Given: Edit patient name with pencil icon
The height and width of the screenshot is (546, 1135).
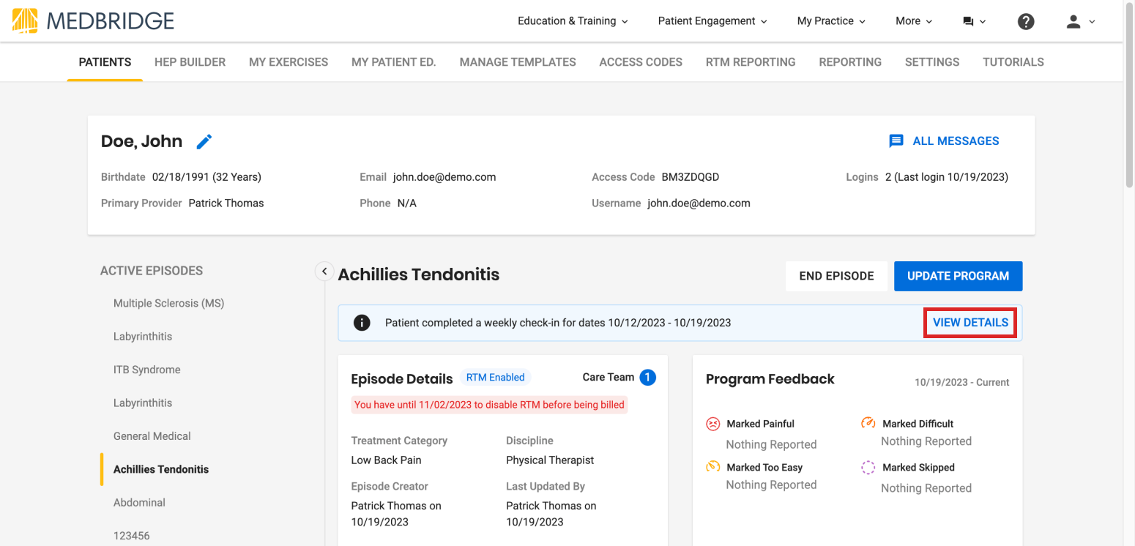Looking at the screenshot, I should pyautogui.click(x=204, y=141).
